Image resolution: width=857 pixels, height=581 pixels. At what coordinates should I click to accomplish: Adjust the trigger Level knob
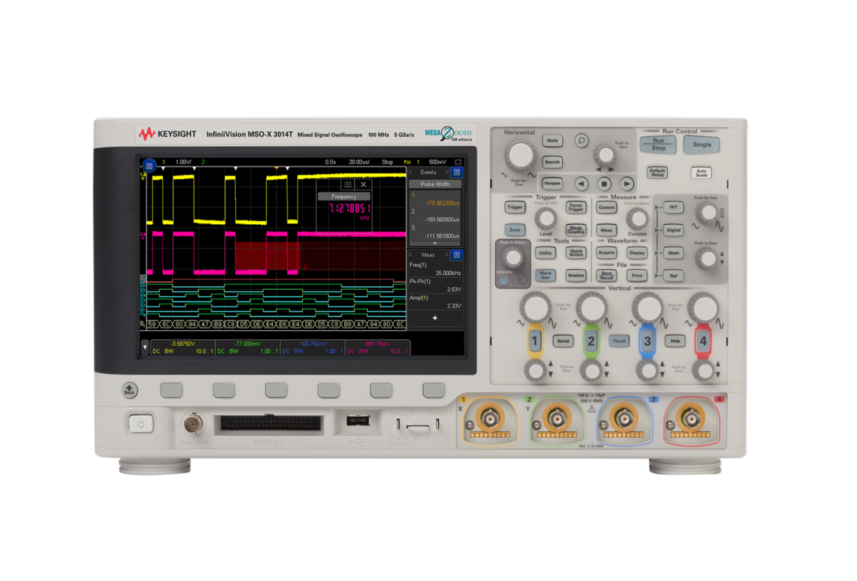pyautogui.click(x=546, y=218)
